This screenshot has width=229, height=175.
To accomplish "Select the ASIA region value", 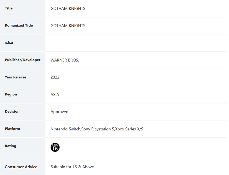I will [55, 95].
